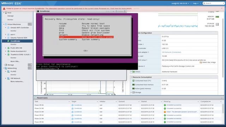Screen dimensions: 226x127
Task: Click the win11 VM icon
Action: (x=8, y=35)
